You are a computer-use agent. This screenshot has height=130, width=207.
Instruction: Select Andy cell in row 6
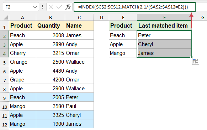click(79, 71)
